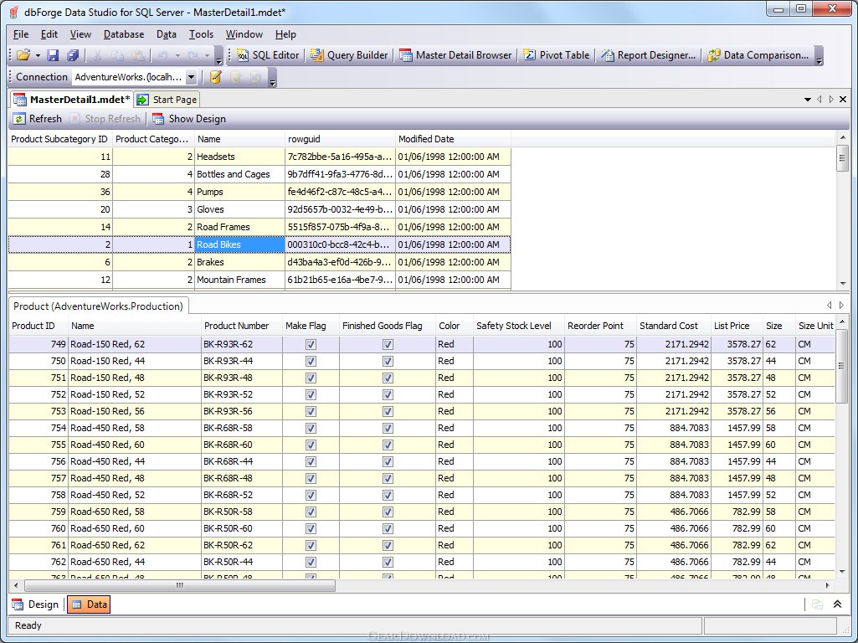Toggle Make Flag checkbox for product 750
Screen dimensions: 858x643
click(311, 361)
